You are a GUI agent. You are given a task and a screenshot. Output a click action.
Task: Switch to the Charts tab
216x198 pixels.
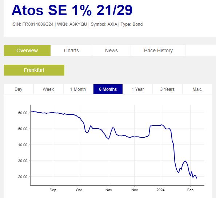click(x=71, y=50)
